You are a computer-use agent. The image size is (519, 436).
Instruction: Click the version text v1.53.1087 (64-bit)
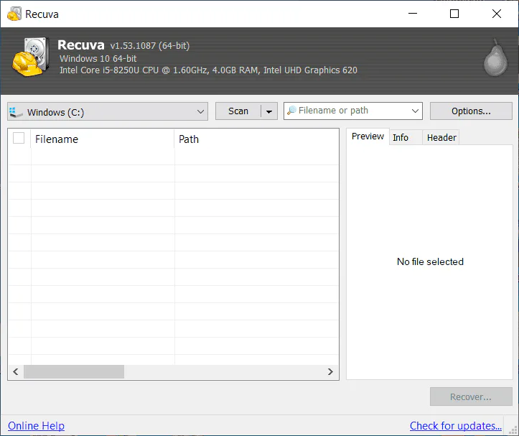click(x=149, y=46)
